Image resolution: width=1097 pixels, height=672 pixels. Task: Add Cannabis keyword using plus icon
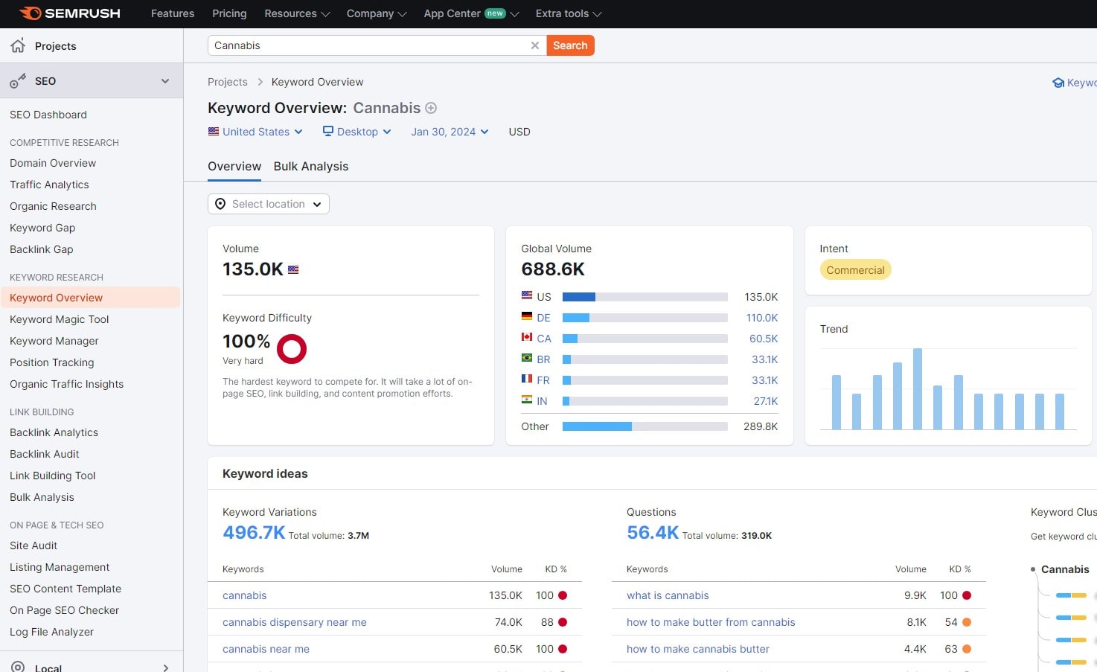click(x=431, y=108)
